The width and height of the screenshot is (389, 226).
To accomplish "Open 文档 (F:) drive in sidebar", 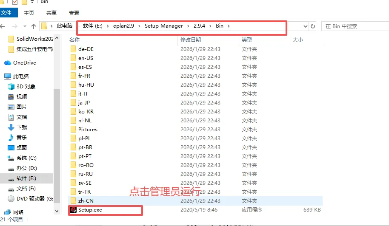I will [x=22, y=188].
